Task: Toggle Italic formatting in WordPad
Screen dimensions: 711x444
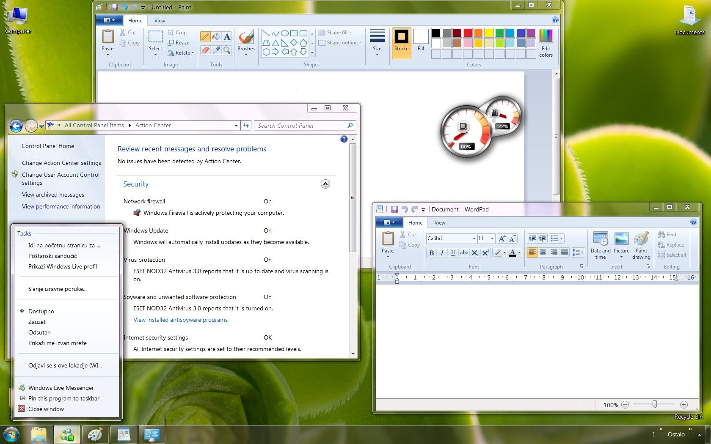Action: [442, 253]
